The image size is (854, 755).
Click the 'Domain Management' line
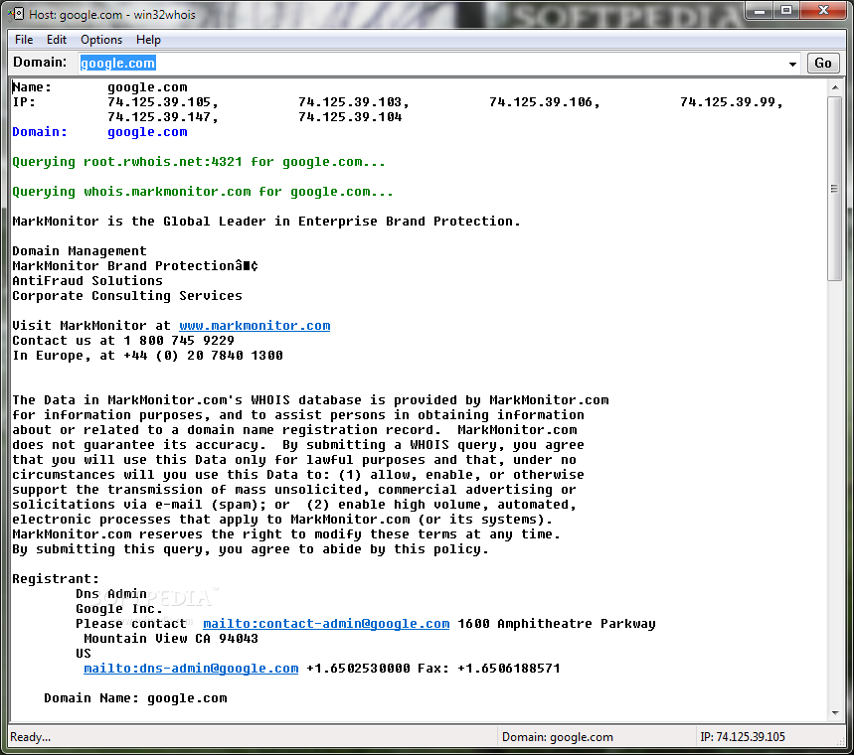click(x=79, y=251)
